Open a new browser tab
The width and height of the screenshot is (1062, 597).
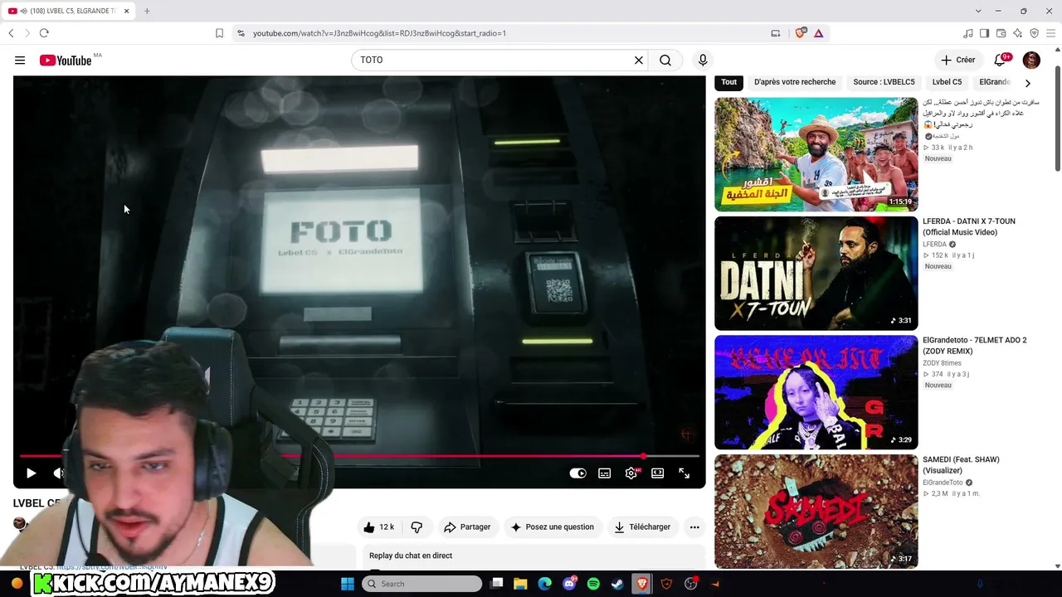[x=147, y=11]
